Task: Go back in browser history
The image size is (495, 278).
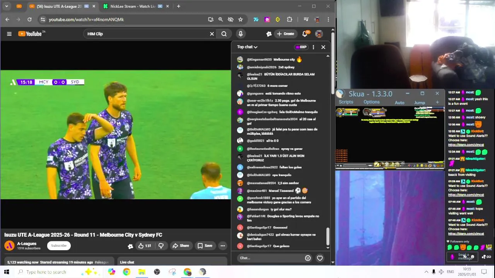Action: [7, 19]
